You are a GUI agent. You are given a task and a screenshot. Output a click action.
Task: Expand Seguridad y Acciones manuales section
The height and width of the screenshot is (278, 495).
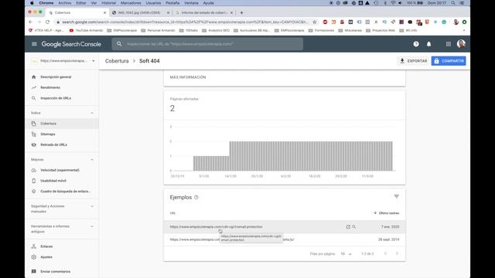[92, 206]
